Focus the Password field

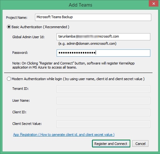pyautogui.click(x=103, y=53)
